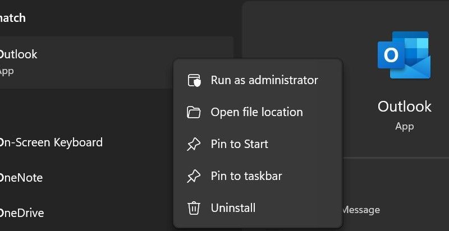Choose Pin to Start option
This screenshot has width=449, height=231.
coord(258,144)
